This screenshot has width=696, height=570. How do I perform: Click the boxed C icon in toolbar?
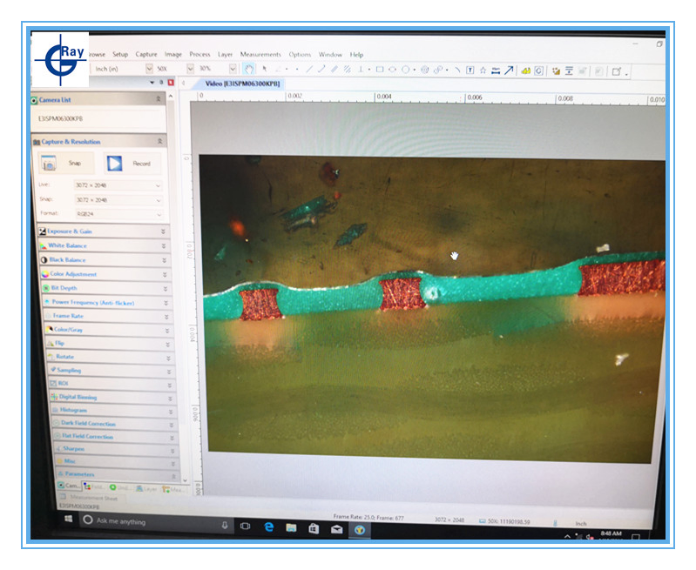[x=539, y=70]
